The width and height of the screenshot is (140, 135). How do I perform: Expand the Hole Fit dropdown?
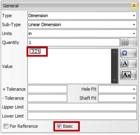click(118, 89)
